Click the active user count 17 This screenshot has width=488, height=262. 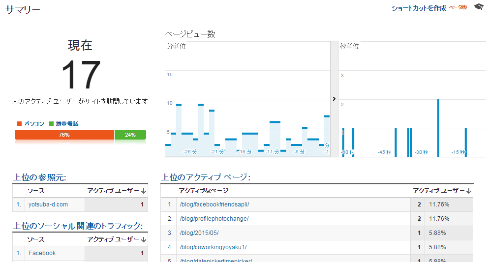pos(81,75)
